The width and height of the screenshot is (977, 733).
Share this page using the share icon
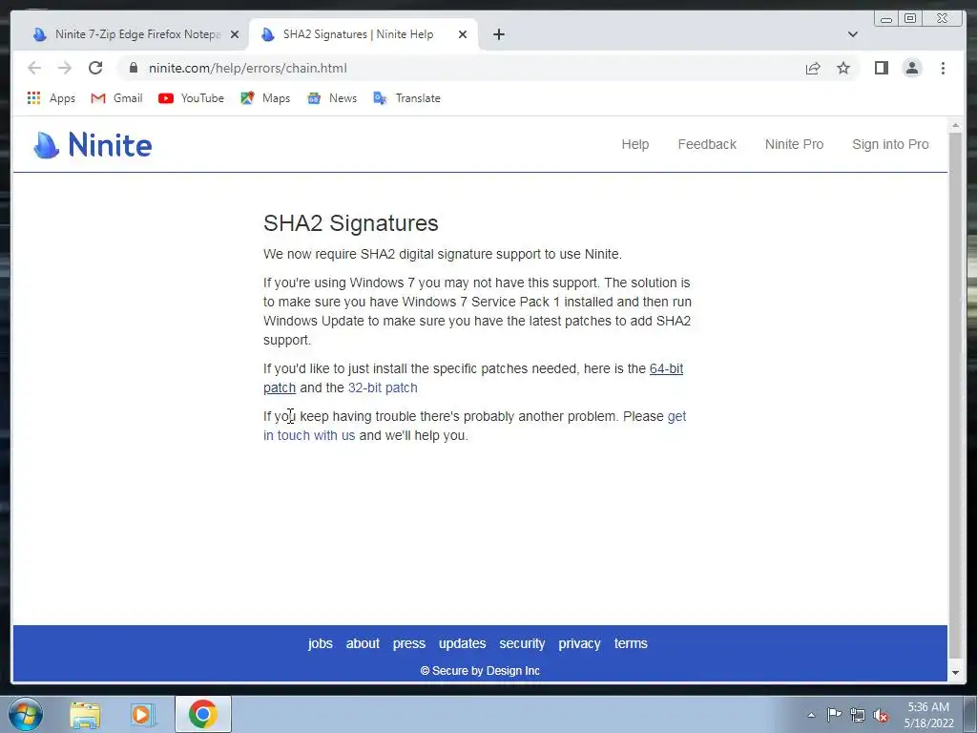pos(813,68)
